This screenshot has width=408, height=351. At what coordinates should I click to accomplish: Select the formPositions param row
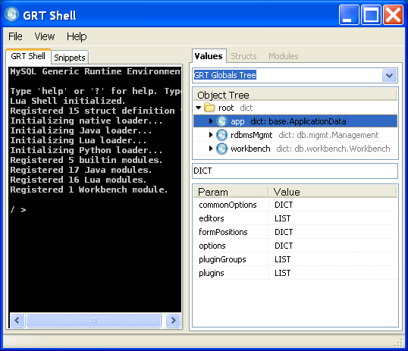(x=295, y=232)
